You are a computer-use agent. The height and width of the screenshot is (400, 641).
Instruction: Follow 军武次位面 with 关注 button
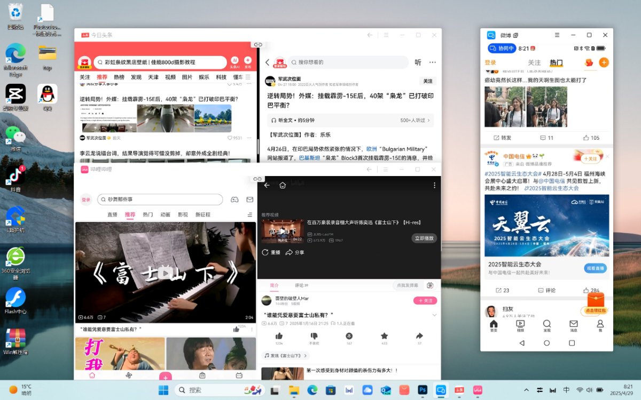[428, 81]
